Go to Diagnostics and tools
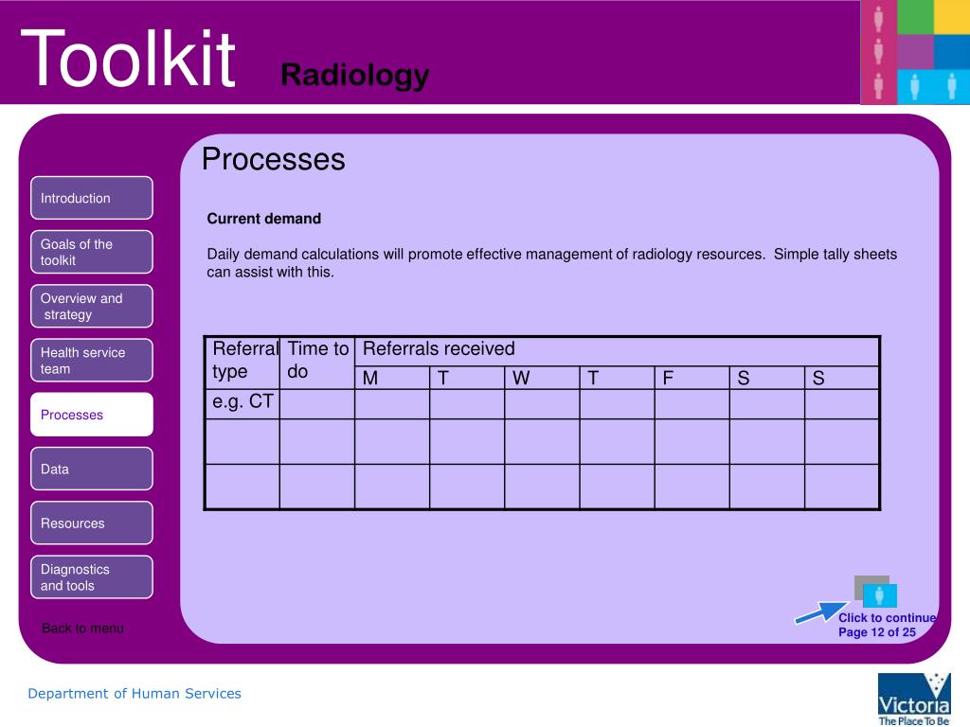This screenshot has height=727, width=970. pyautogui.click(x=92, y=577)
